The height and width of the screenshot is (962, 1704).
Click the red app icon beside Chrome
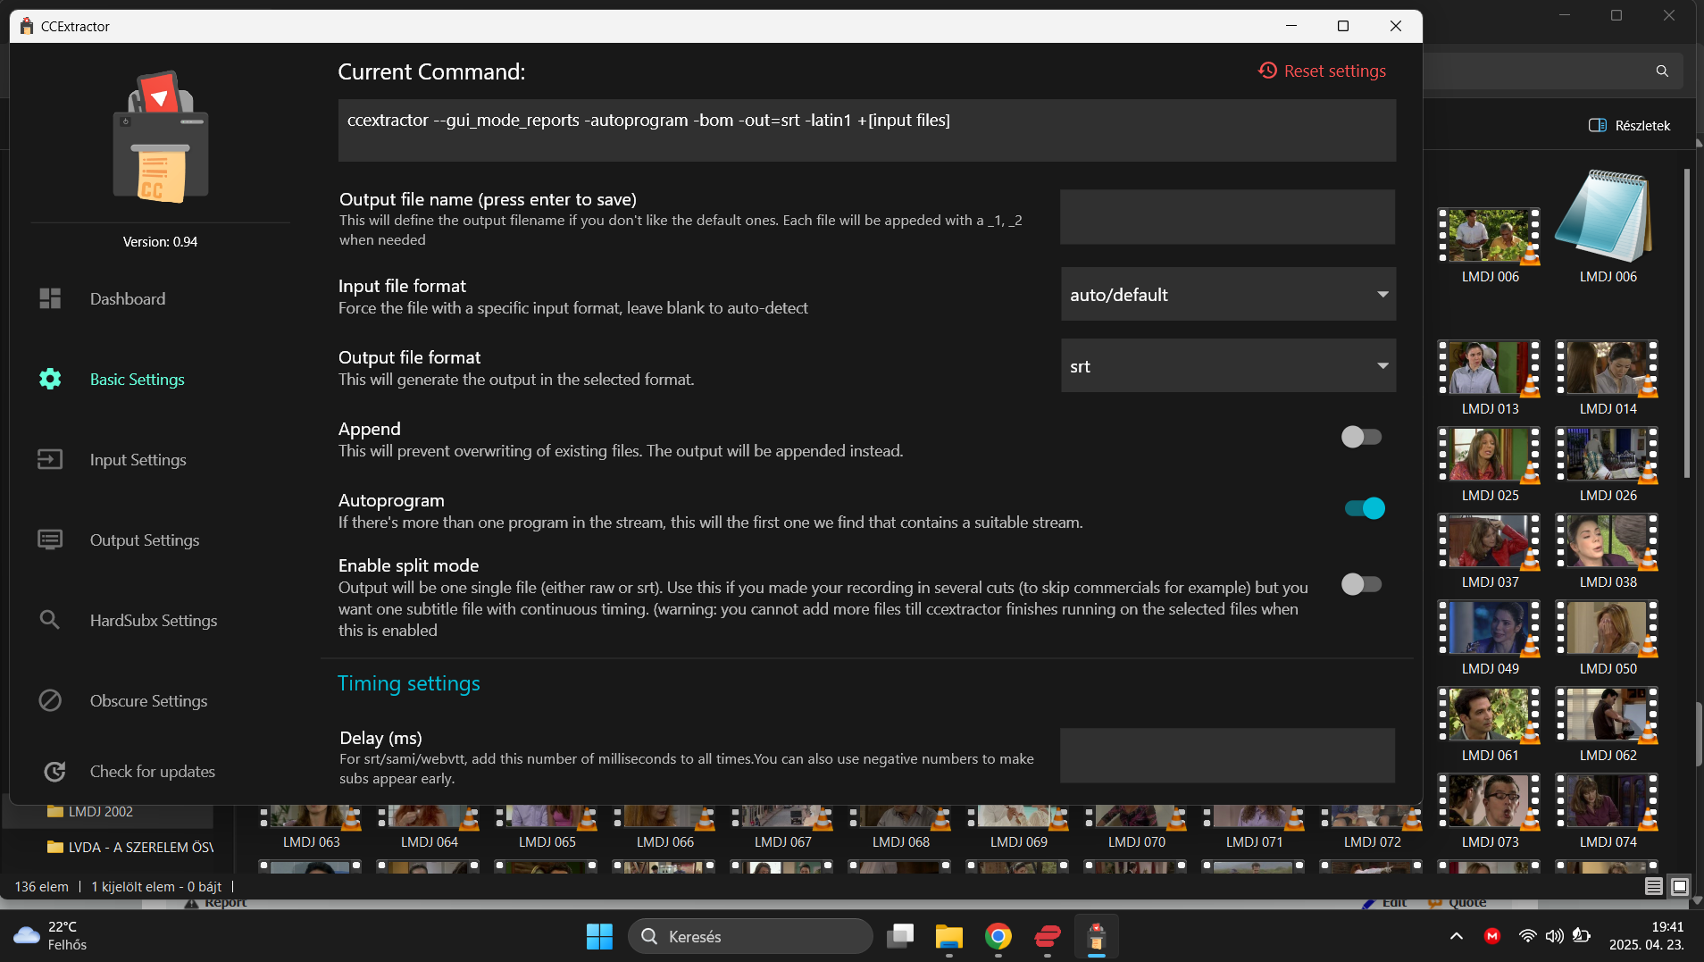(1048, 936)
